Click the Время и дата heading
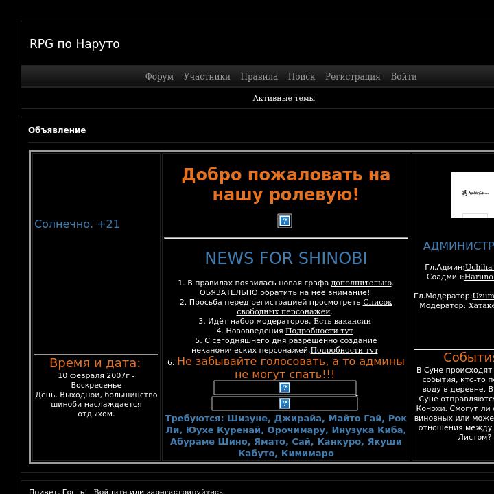Screen dimensions: 494x494 tap(95, 363)
